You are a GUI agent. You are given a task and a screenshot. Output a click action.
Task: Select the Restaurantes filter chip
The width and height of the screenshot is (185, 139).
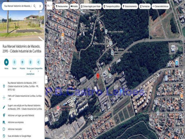[62, 6]
